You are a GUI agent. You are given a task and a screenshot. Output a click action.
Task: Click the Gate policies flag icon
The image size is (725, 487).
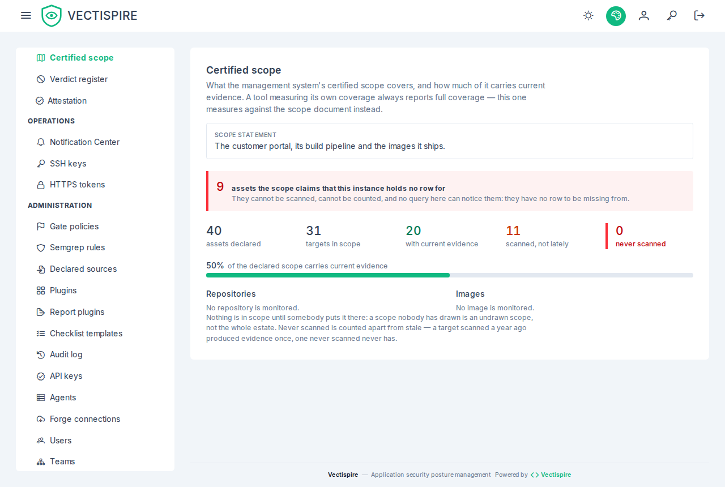click(x=41, y=227)
